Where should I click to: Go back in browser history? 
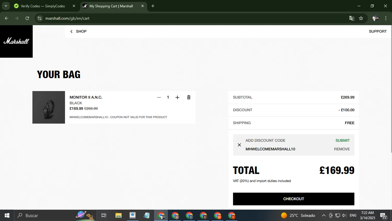coord(7,18)
